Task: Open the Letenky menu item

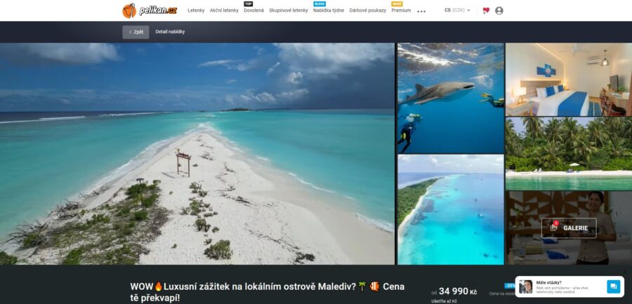Action: pos(196,11)
